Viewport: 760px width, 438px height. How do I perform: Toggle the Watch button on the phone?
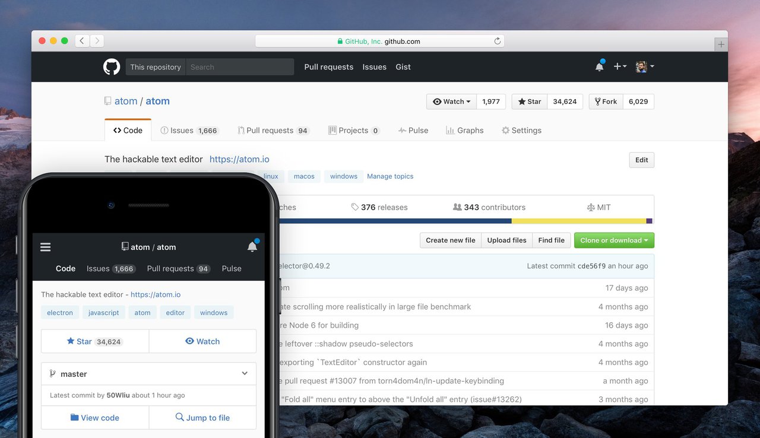coord(202,341)
